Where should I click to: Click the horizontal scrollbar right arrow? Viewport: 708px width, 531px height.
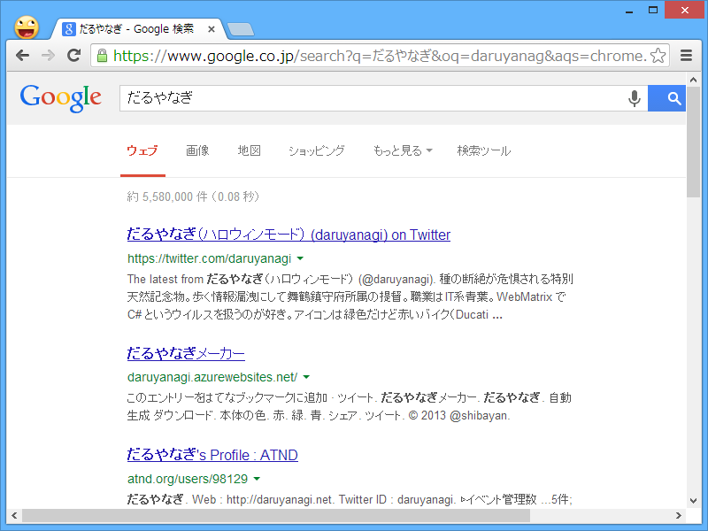[x=678, y=515]
